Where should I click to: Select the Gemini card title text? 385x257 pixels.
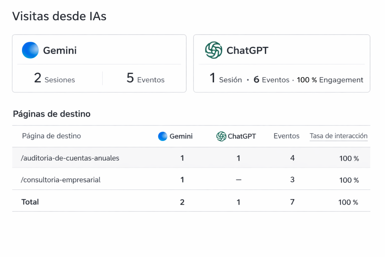[x=60, y=50]
